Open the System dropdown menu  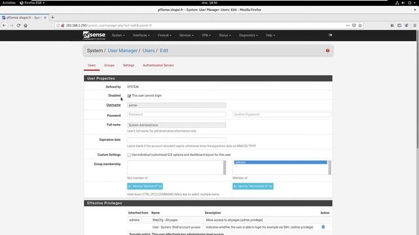118,35
